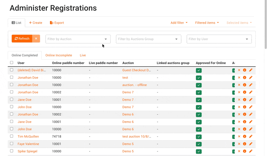The image size is (267, 156).
Task: Show info for the 'test' auction registration
Action: [x=245, y=78]
